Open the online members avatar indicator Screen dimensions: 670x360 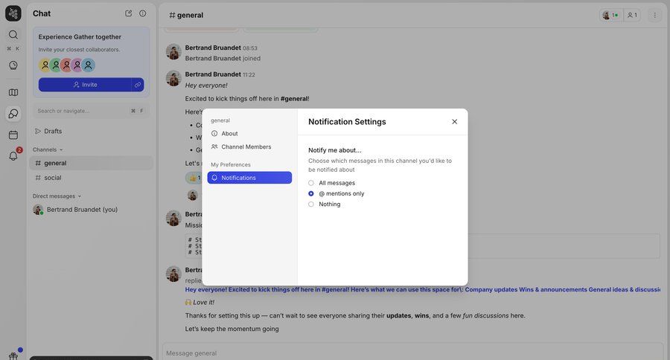point(610,15)
